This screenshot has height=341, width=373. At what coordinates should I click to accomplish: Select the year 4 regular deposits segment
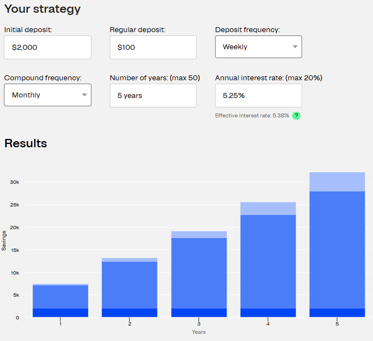click(x=268, y=261)
